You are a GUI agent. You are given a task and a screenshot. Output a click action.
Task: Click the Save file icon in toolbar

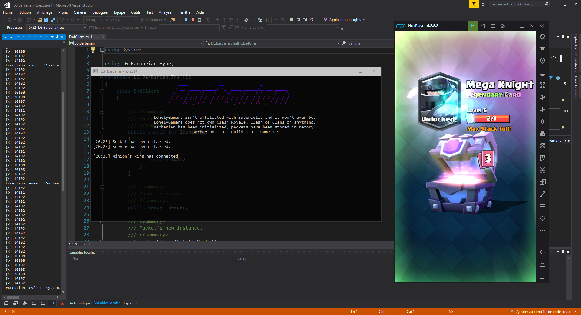tap(46, 20)
